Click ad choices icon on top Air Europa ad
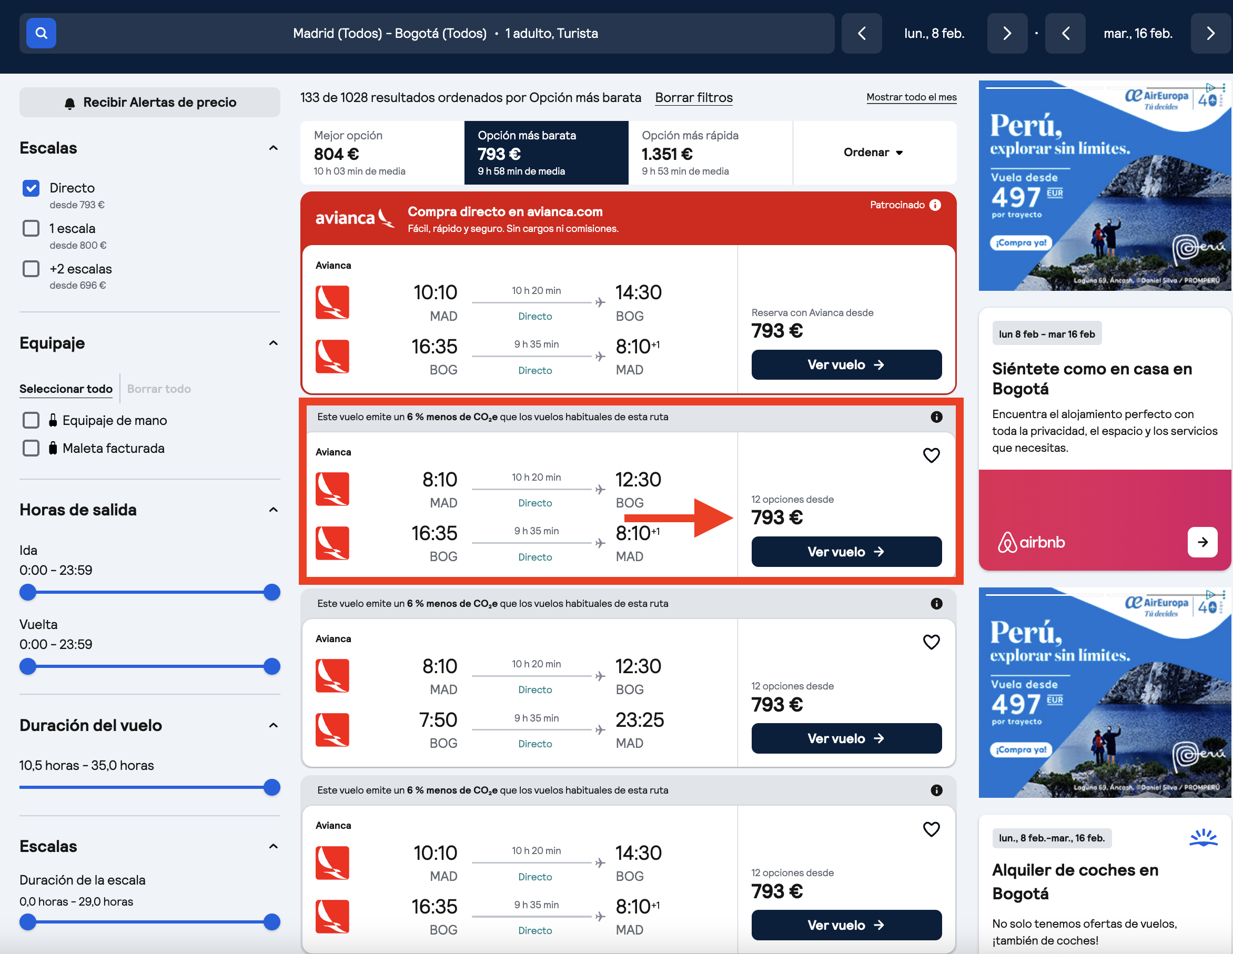The height and width of the screenshot is (954, 1233). 1210,87
